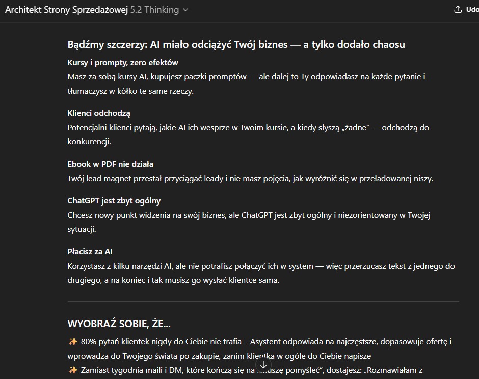The height and width of the screenshot is (379, 479).
Task: Click the line '80% pytań klientek nigdy do Ciebie'
Action: [x=260, y=349]
